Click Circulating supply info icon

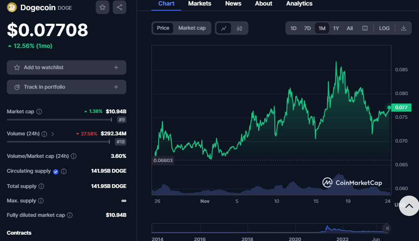point(64,171)
